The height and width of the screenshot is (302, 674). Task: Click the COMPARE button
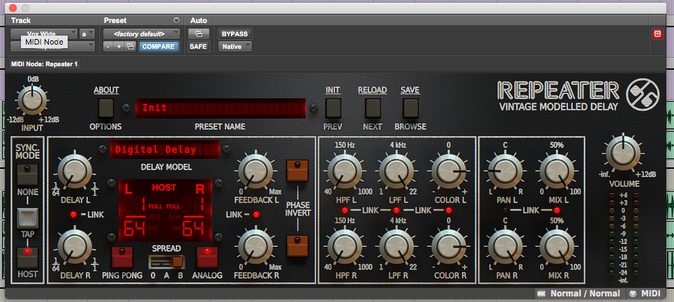pyautogui.click(x=158, y=47)
